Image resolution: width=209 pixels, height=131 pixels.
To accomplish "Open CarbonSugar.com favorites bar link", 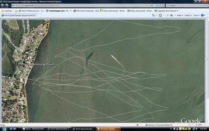I will pyautogui.click(x=59, y=11).
